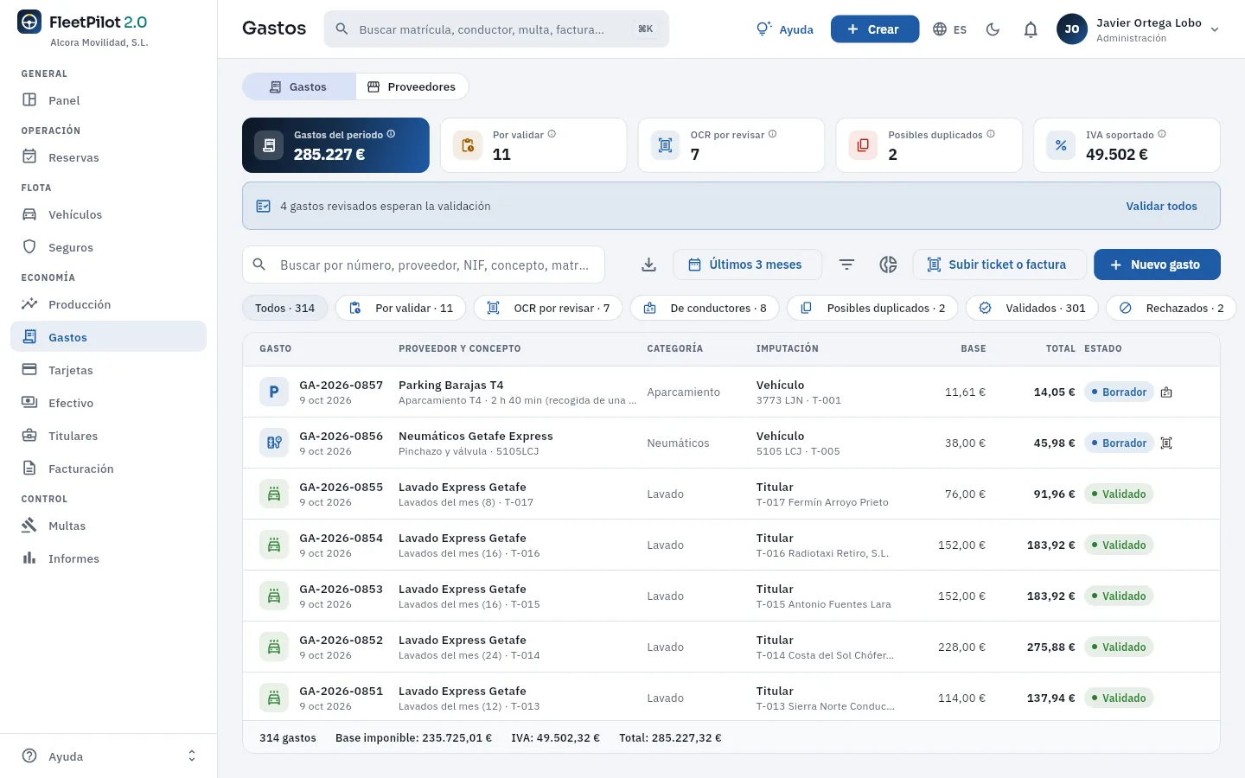The image size is (1245, 778).
Task: Filter by Validados · 301 chip
Action: [1032, 308]
